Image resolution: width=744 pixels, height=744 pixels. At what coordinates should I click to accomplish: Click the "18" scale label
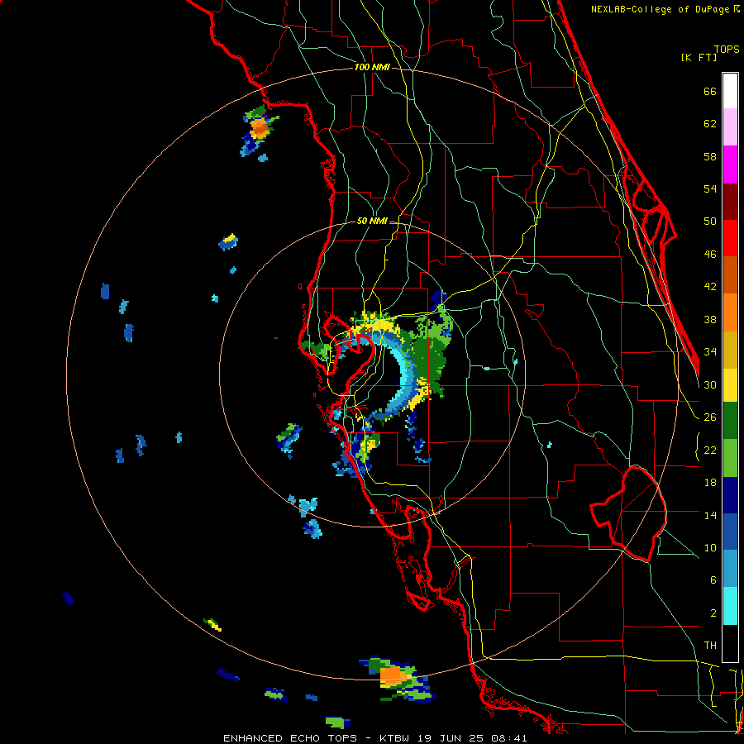tap(710, 483)
